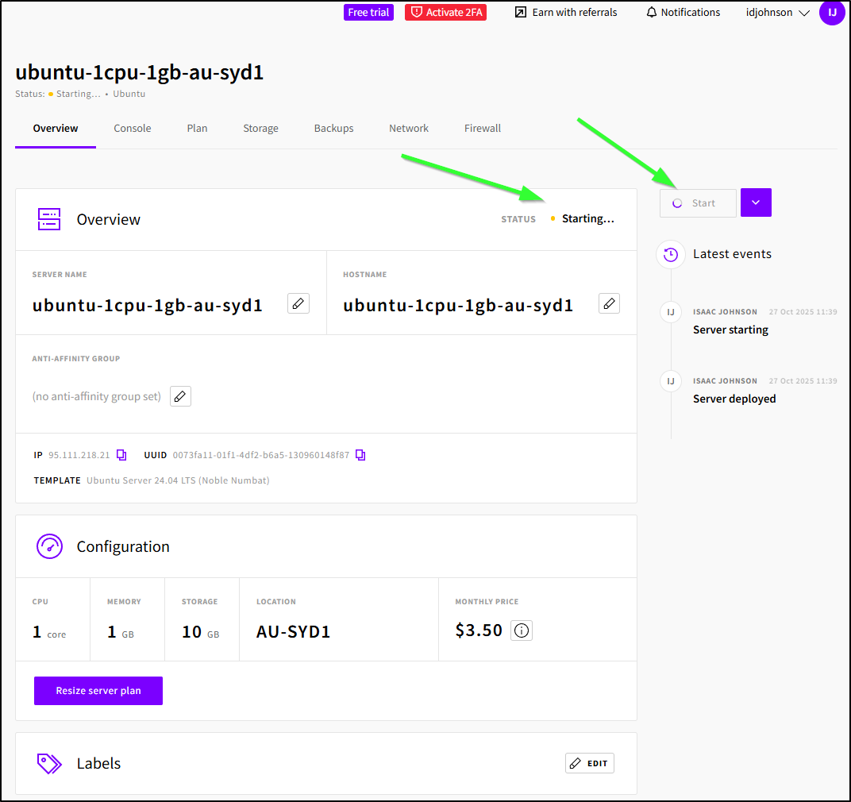Open the Firewall tab
The image size is (851, 802).
pyautogui.click(x=483, y=129)
